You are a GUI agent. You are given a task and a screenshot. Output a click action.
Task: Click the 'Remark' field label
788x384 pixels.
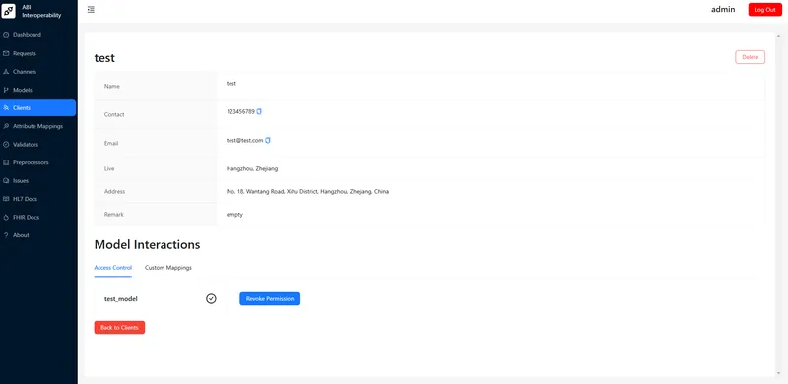point(113,214)
